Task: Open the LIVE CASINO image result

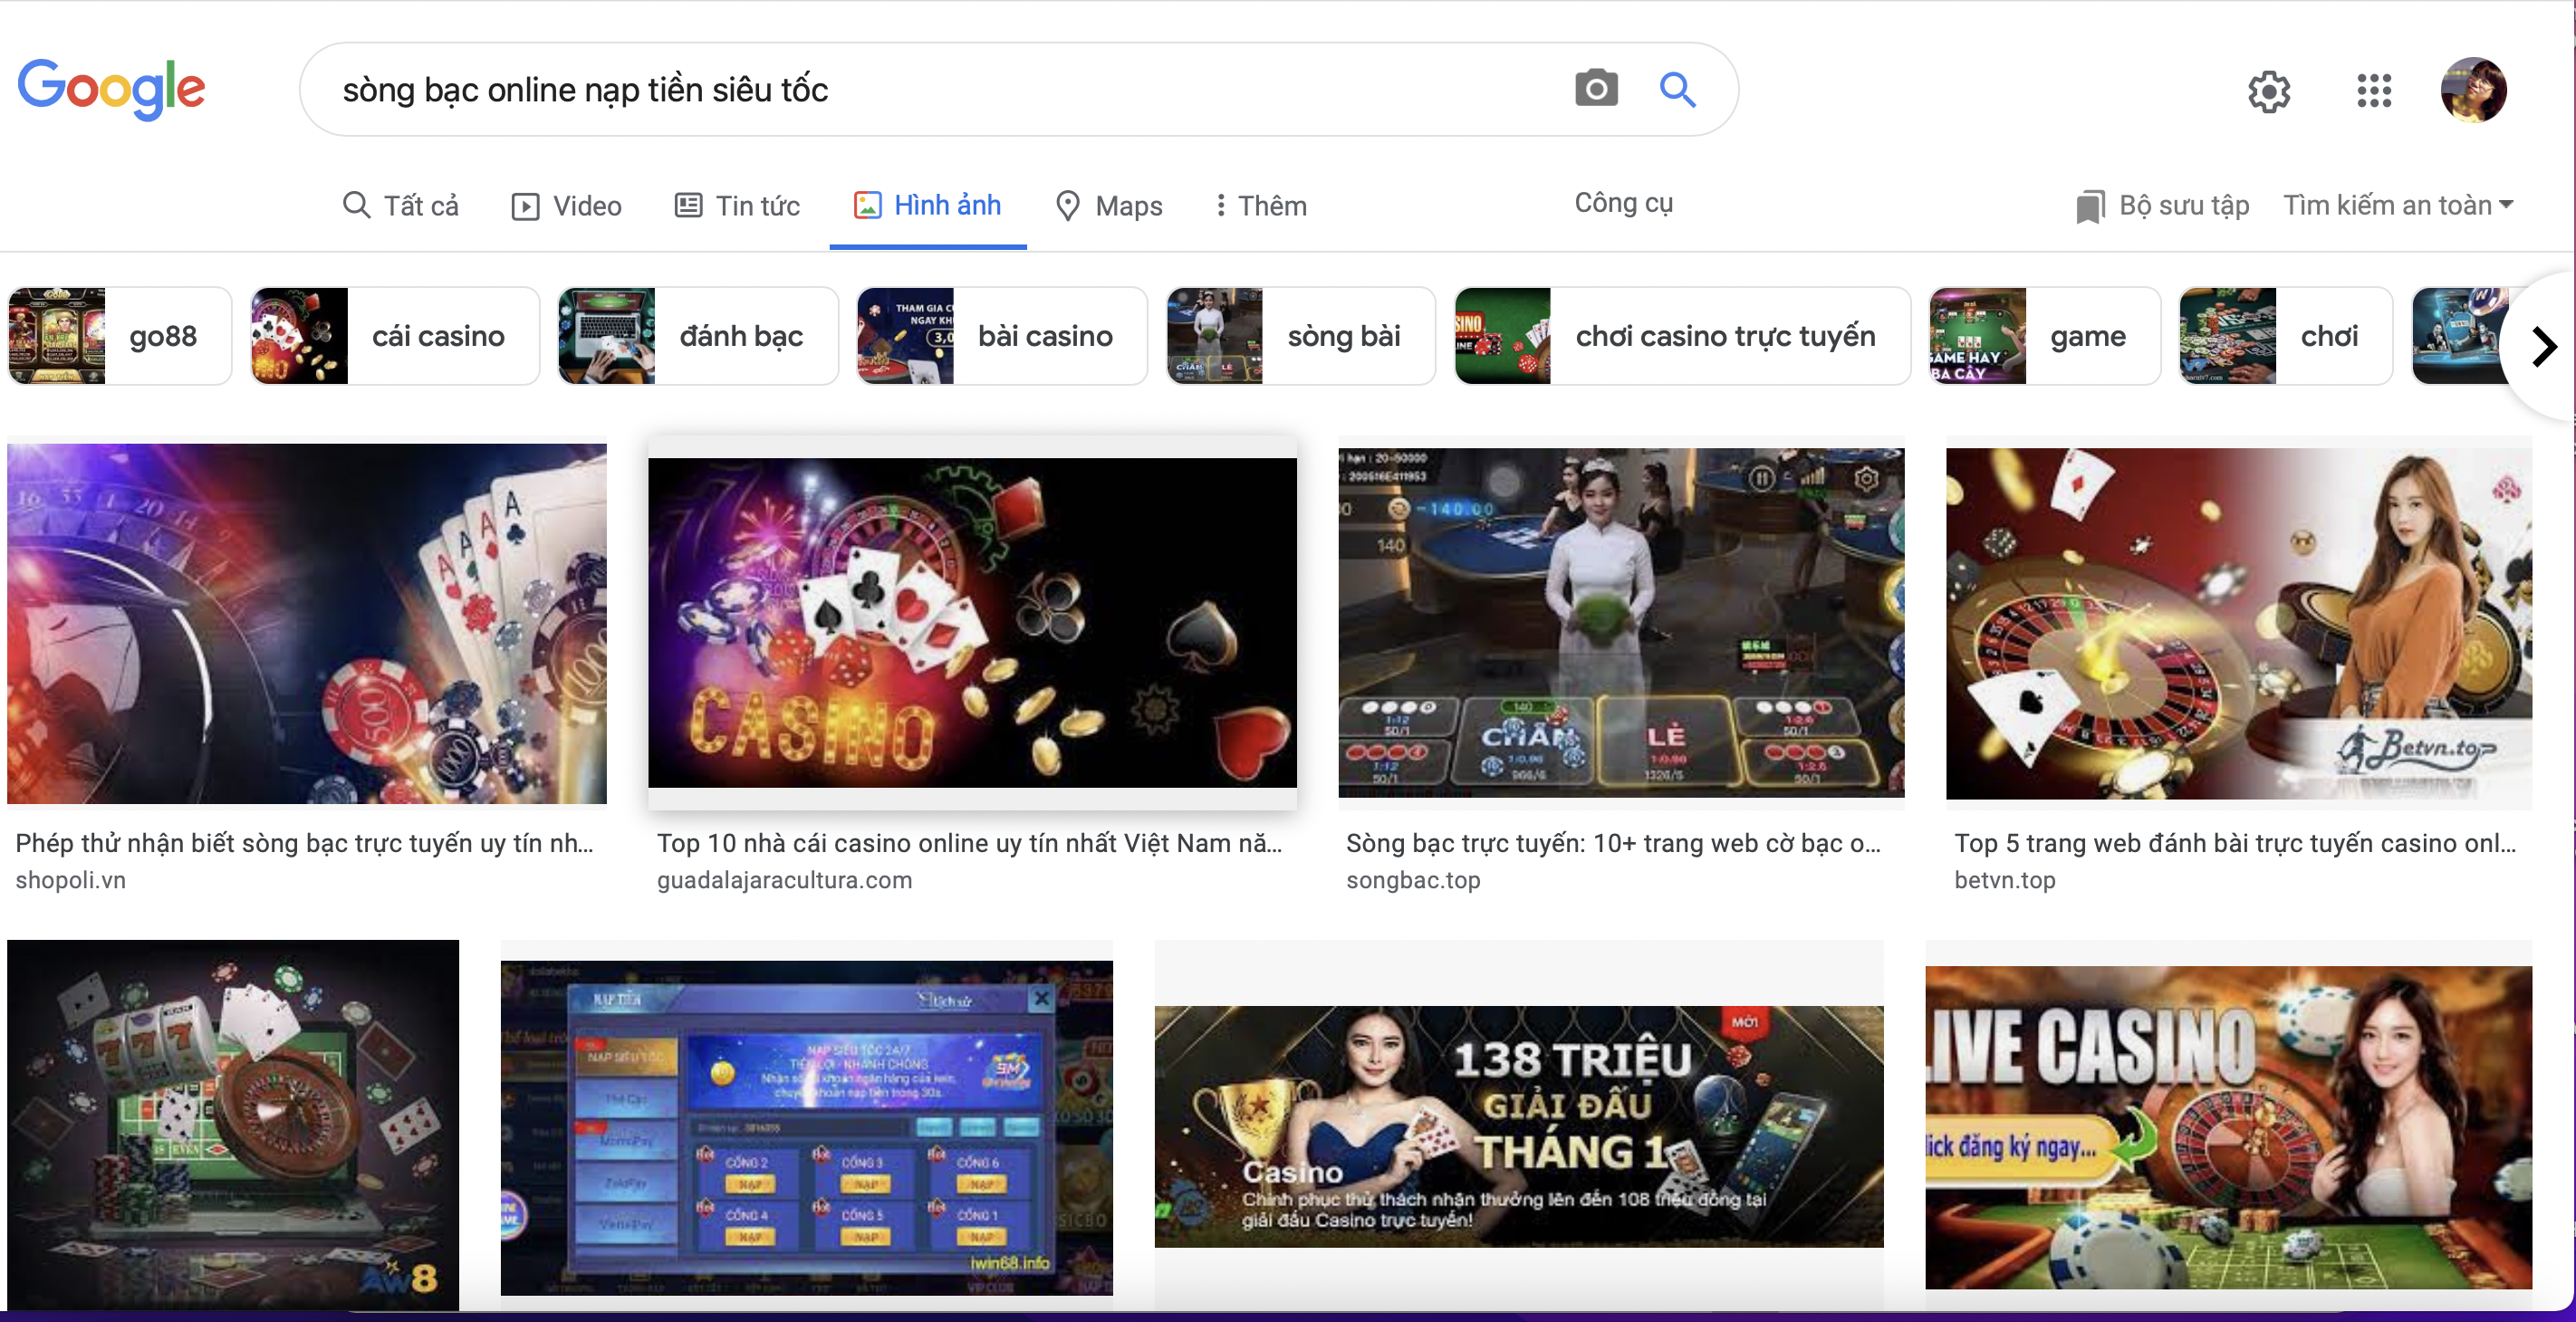Action: (x=2228, y=1126)
